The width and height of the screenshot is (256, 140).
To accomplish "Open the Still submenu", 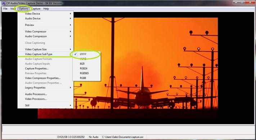I will pyautogui.click(x=46, y=105).
